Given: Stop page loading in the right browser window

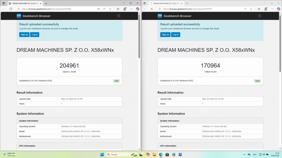Looking at the screenshot, I should coord(152,9).
